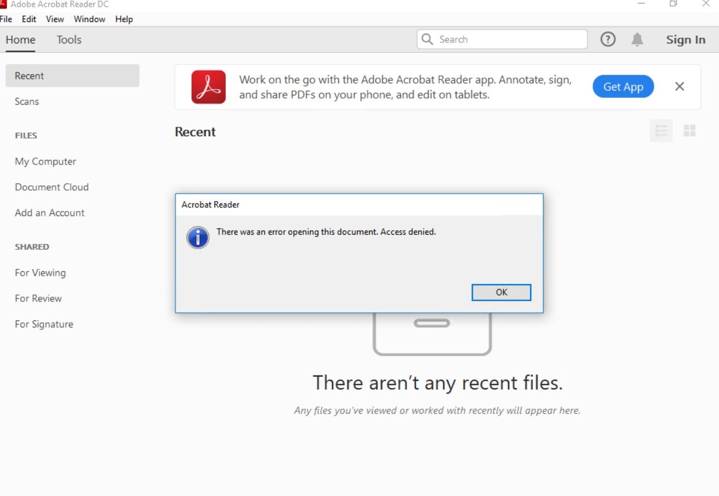Open the Window menu
Screen dimensions: 719x496
point(89,19)
